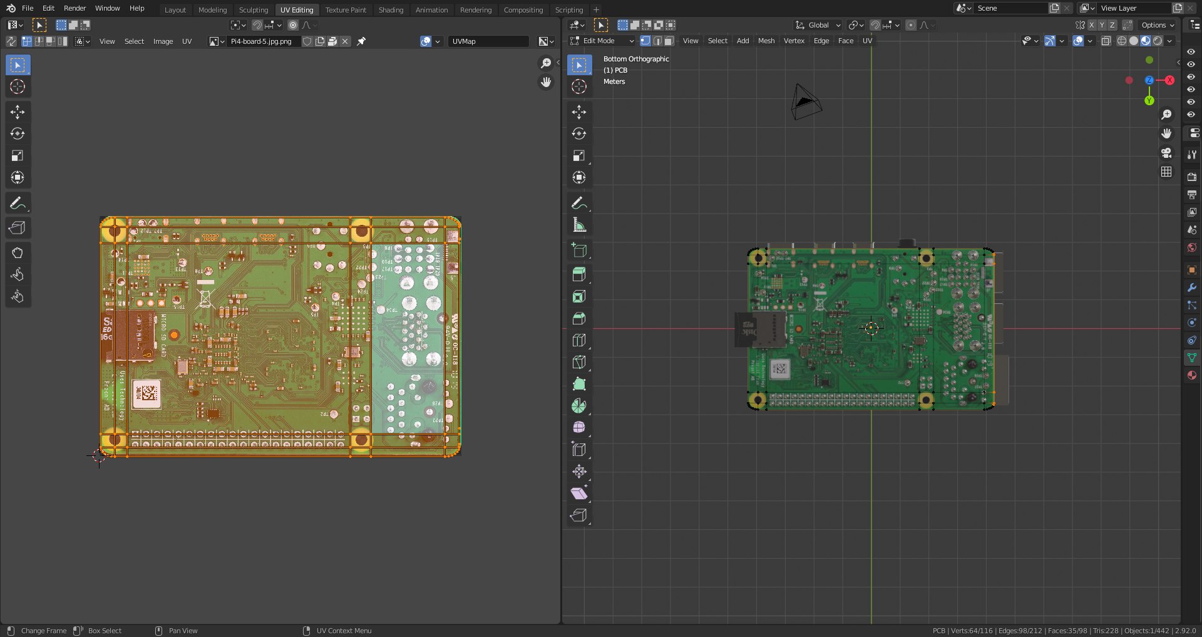Screen dimensions: 1202x637
Task: Open the Global orientation dropdown
Action: 818,25
